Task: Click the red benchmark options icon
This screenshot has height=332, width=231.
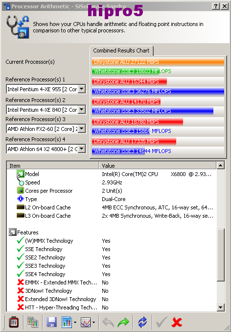Action: tap(14, 322)
